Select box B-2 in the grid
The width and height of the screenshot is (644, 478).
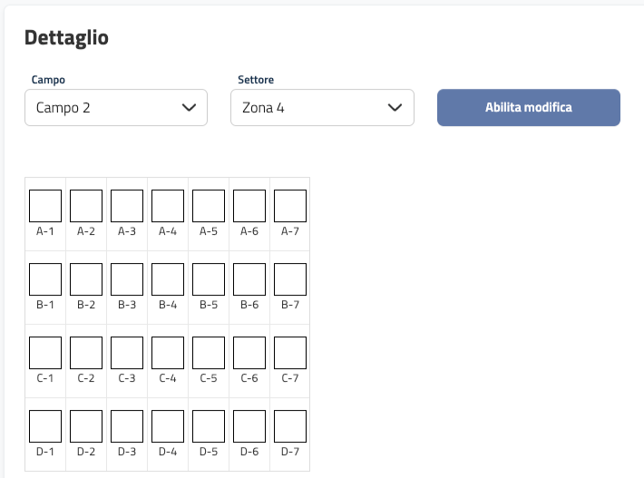(86, 279)
